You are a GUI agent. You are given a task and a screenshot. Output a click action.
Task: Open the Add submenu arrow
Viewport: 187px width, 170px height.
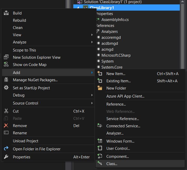tap(92, 72)
